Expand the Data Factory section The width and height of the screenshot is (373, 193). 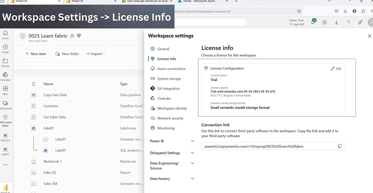point(172,179)
